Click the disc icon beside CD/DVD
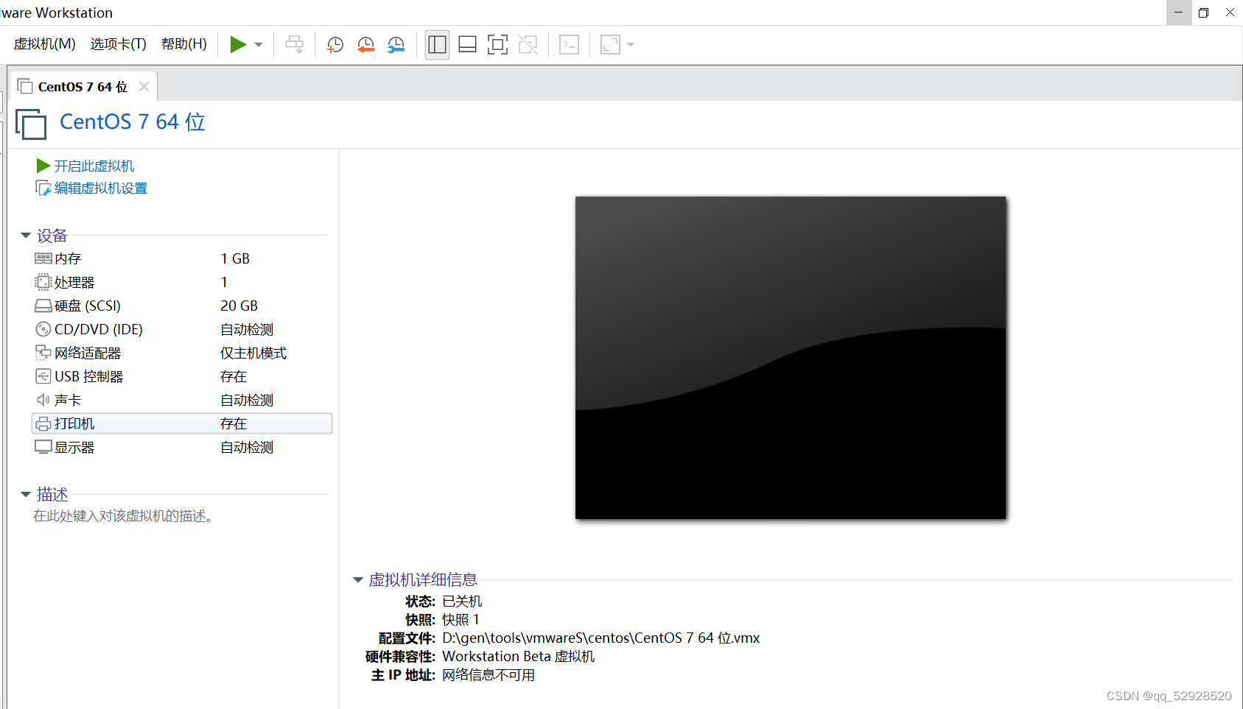This screenshot has width=1243, height=709. coord(43,329)
